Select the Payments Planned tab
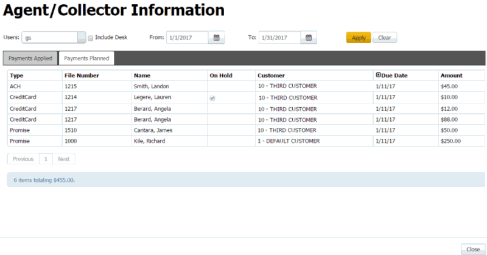The width and height of the screenshot is (487, 255). 86,58
